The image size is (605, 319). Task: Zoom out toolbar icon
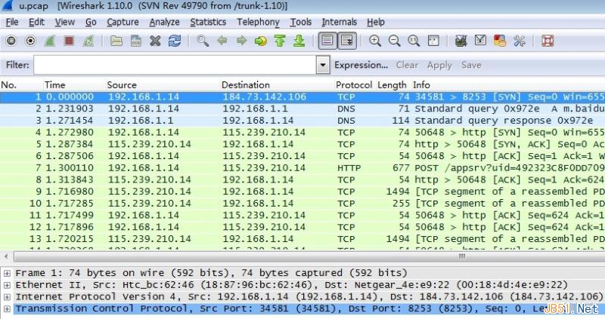[x=394, y=41]
